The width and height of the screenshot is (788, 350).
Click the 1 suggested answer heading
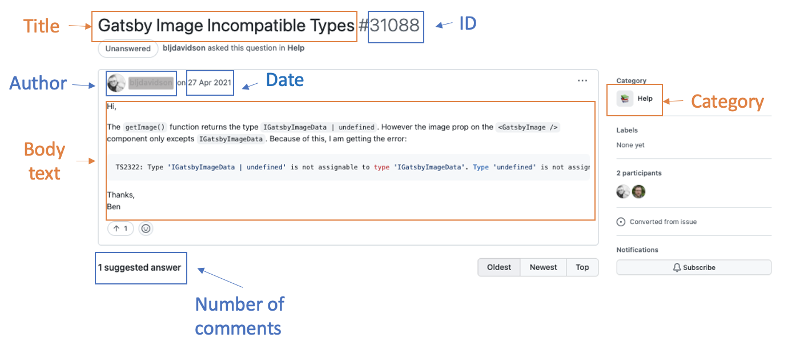point(139,267)
